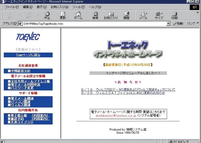Open the File (ファイル) menu

pyautogui.click(x=12, y=7)
